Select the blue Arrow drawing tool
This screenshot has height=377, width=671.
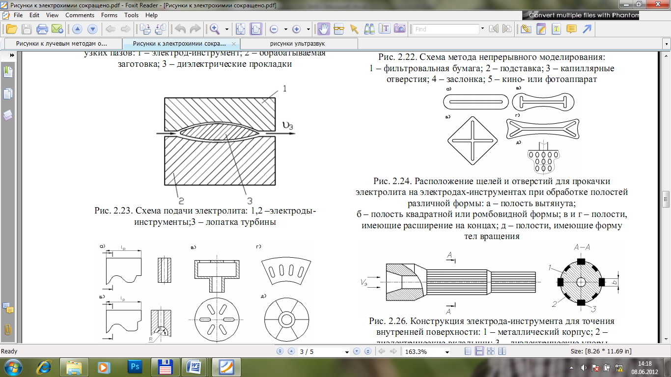point(587,29)
